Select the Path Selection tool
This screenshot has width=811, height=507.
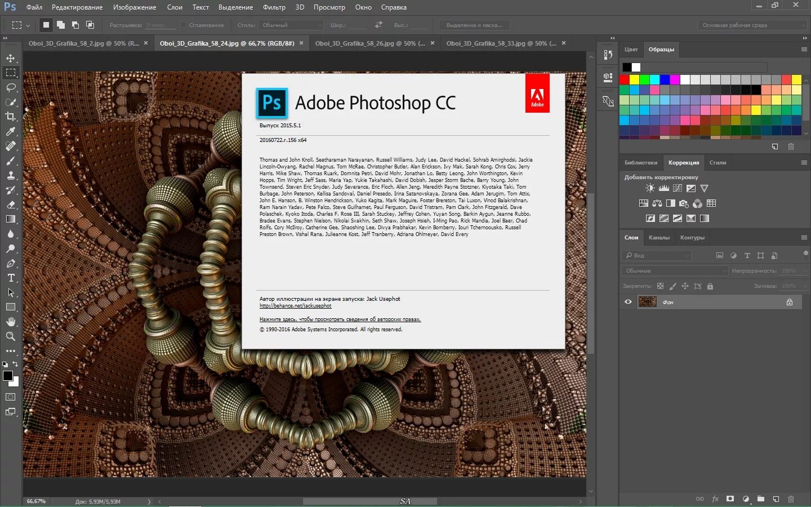(x=11, y=292)
